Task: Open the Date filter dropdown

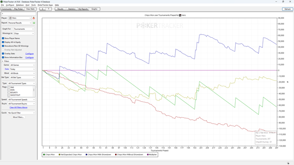Action: coord(22,69)
